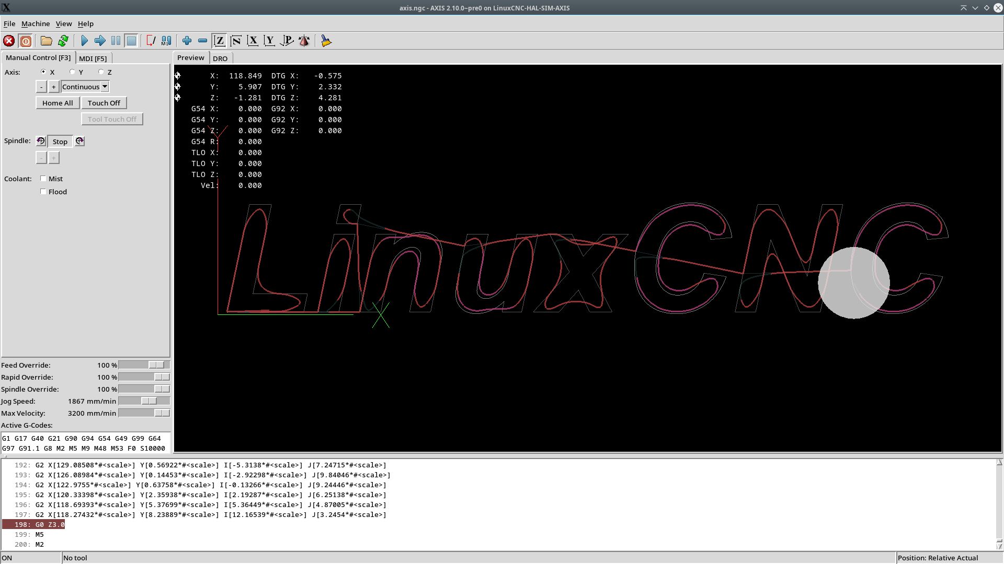This screenshot has width=1004, height=564.
Task: Toggle the machine power button
Action: coord(25,41)
